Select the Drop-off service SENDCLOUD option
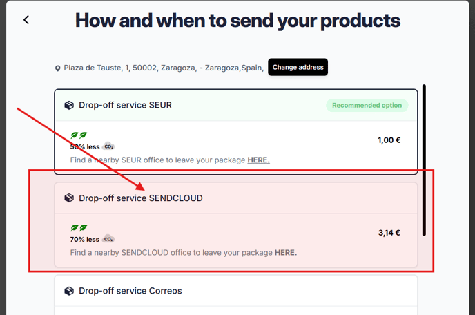The image size is (475, 315). 236,225
